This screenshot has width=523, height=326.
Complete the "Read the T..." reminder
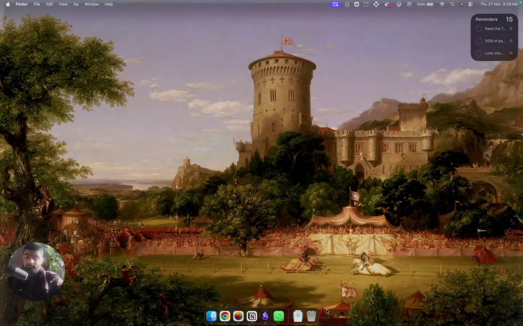pyautogui.click(x=479, y=29)
